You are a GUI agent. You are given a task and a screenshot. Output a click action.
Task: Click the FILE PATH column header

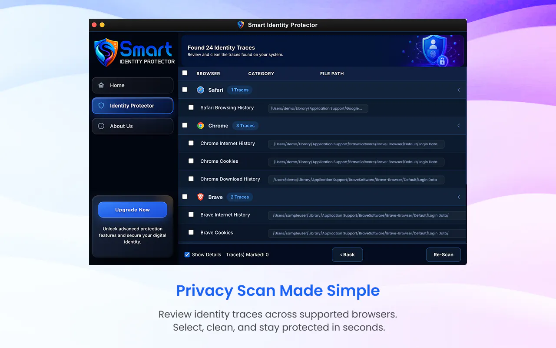[332, 74]
